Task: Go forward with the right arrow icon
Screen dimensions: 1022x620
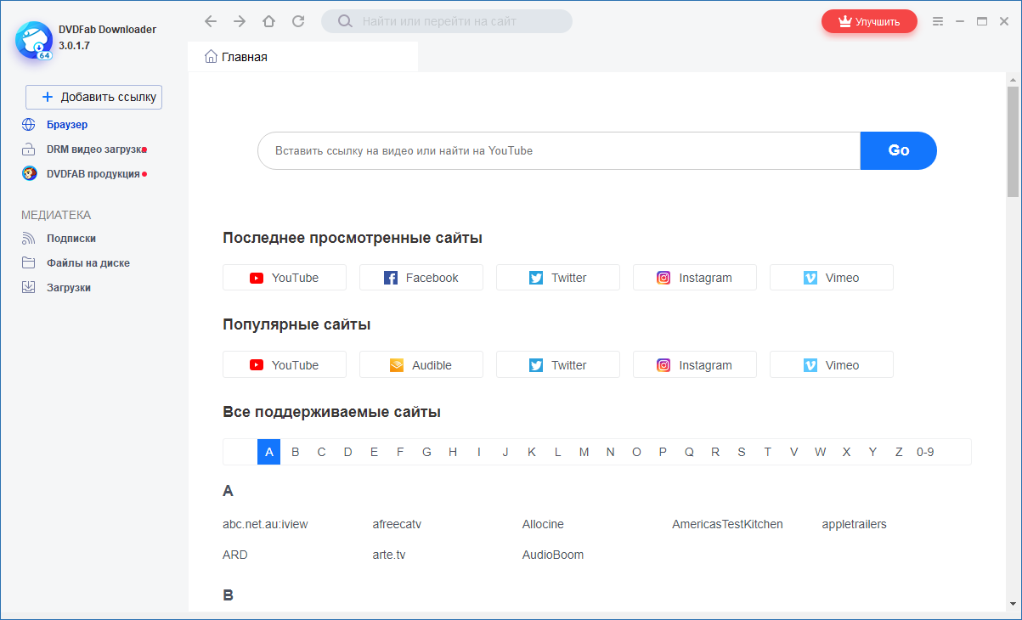Action: [240, 21]
